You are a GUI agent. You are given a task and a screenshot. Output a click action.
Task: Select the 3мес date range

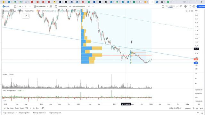tap(17, 108)
